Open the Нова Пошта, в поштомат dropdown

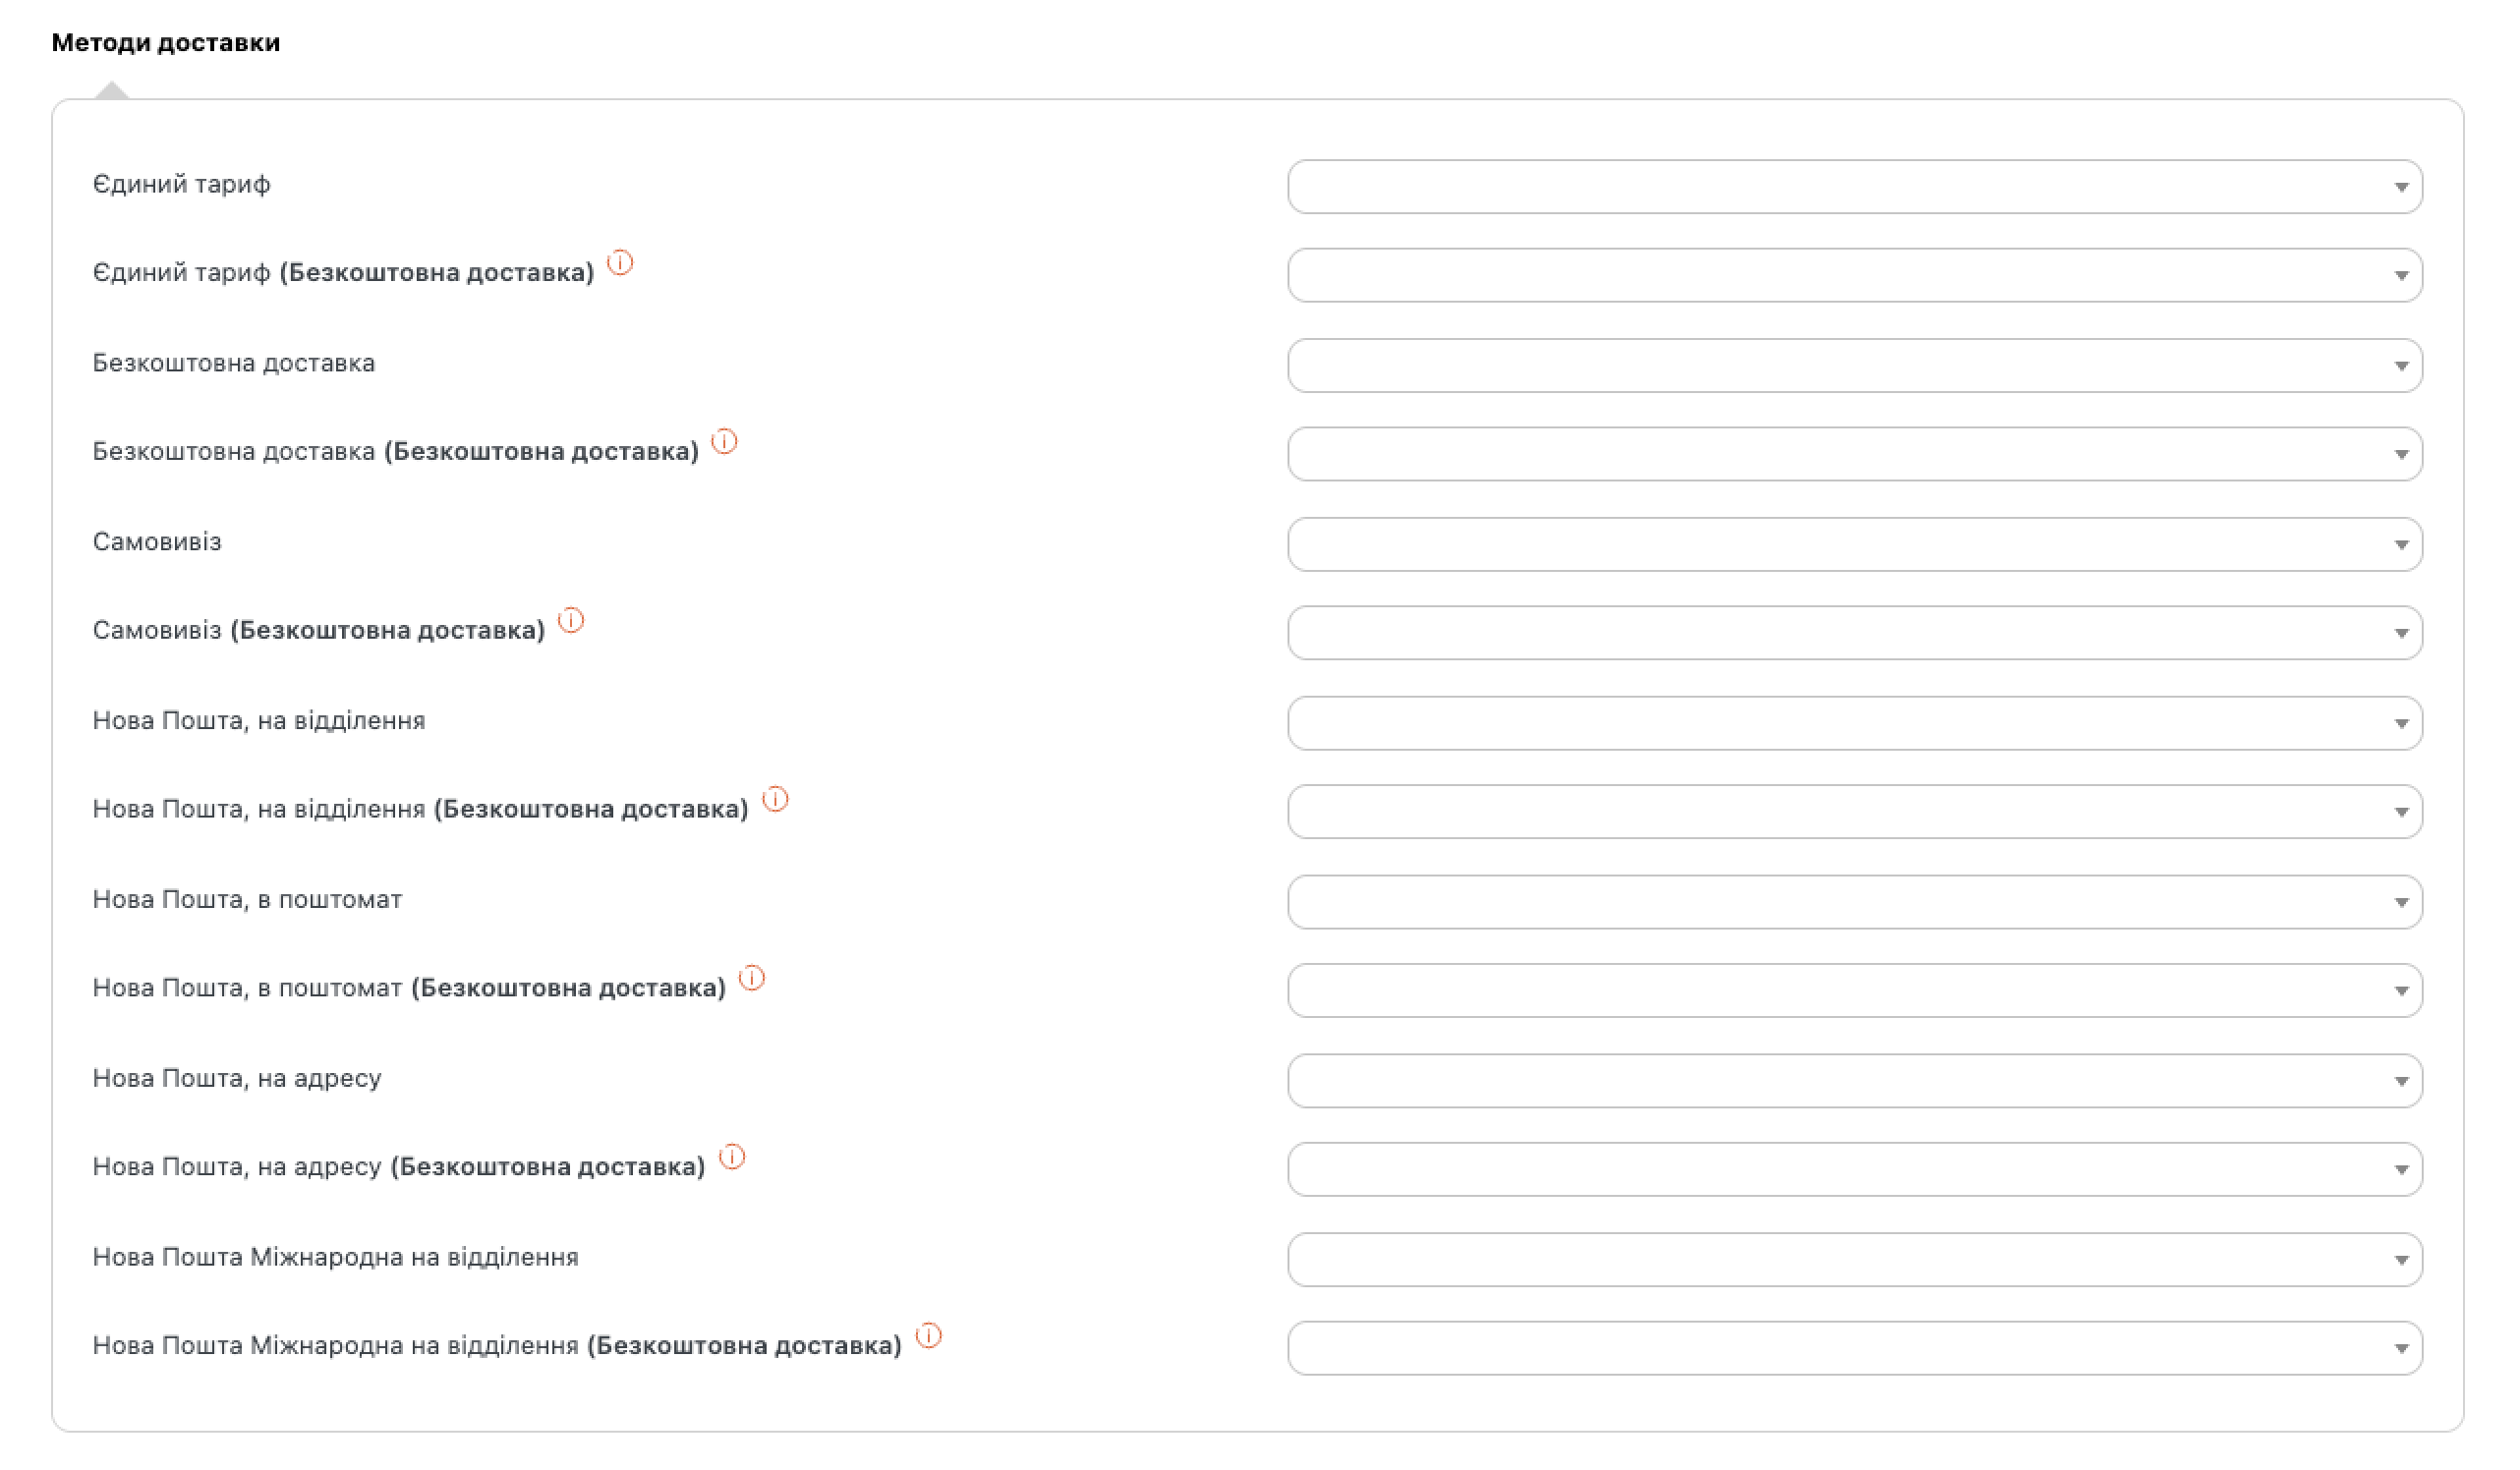[x=1854, y=903]
